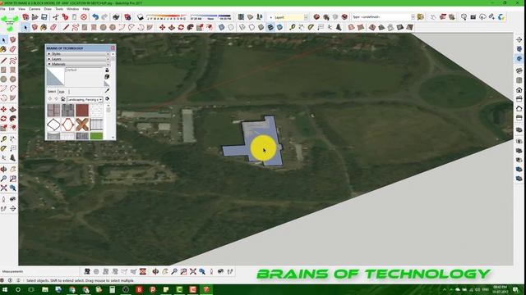526x295 pixels.
Task: Click the Sample Paint eyedropper in Materials panel
Action: [x=107, y=91]
